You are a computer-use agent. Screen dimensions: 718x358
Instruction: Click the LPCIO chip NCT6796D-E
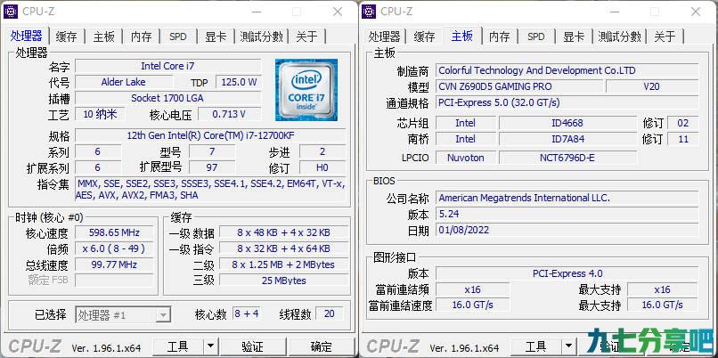click(x=567, y=158)
